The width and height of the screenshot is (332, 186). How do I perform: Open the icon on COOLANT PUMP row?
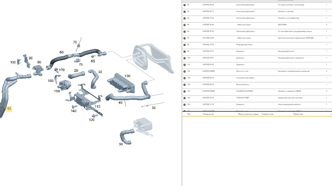point(185,98)
